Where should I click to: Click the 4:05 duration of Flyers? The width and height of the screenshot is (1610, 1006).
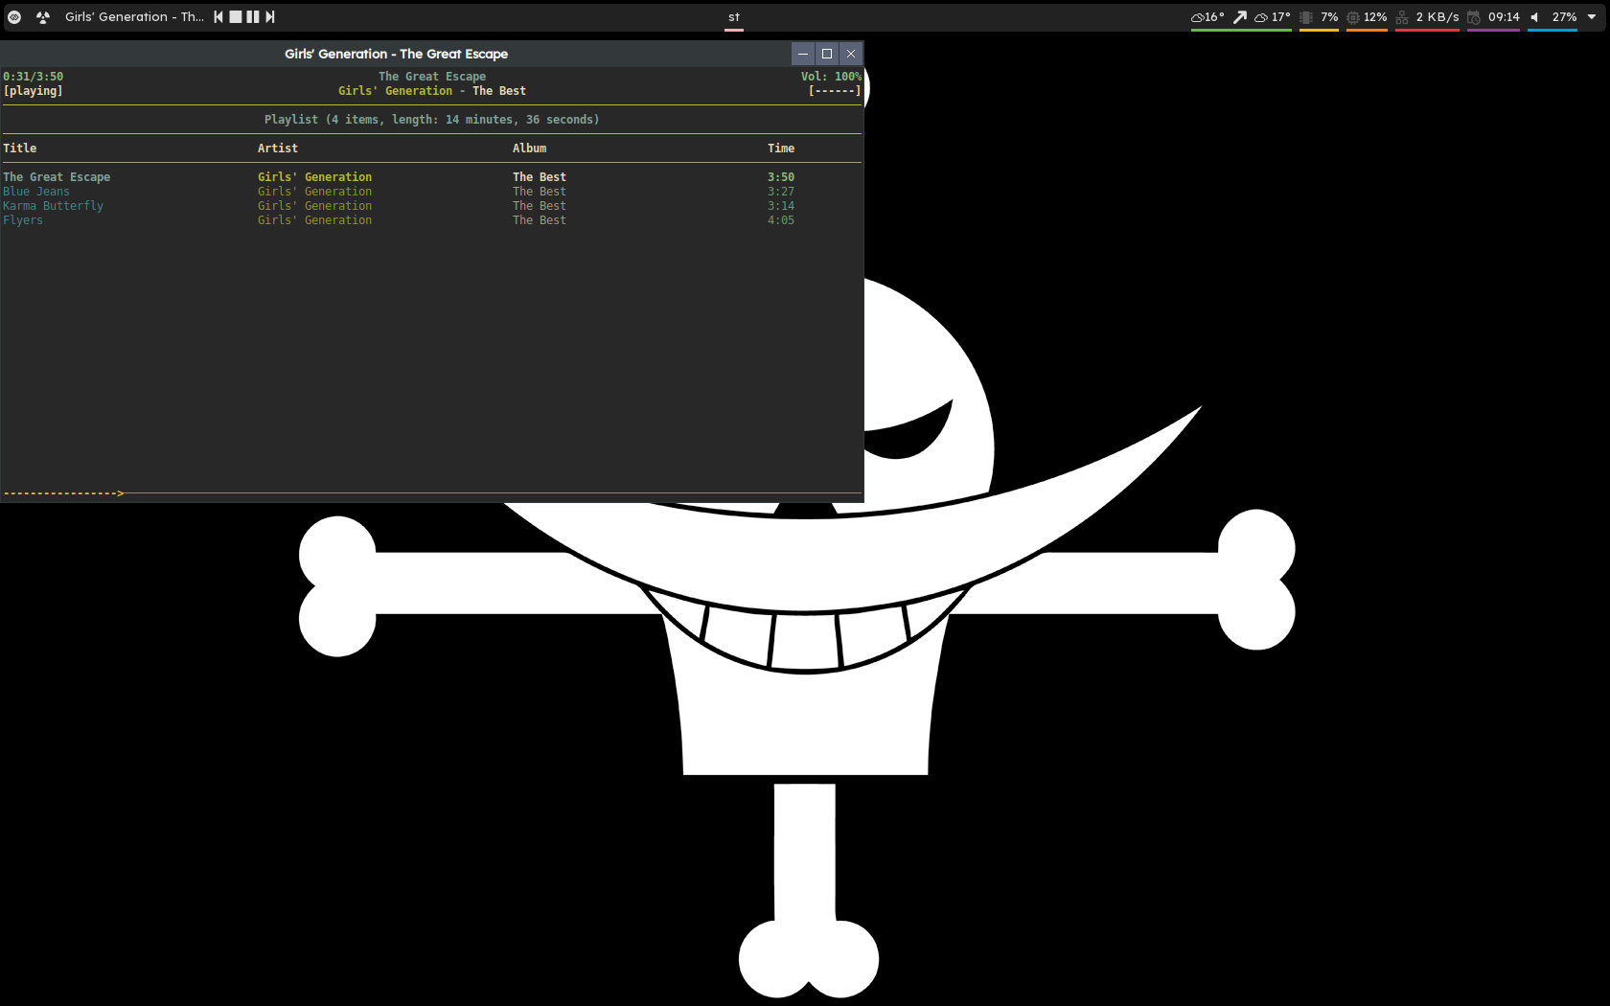click(x=780, y=220)
